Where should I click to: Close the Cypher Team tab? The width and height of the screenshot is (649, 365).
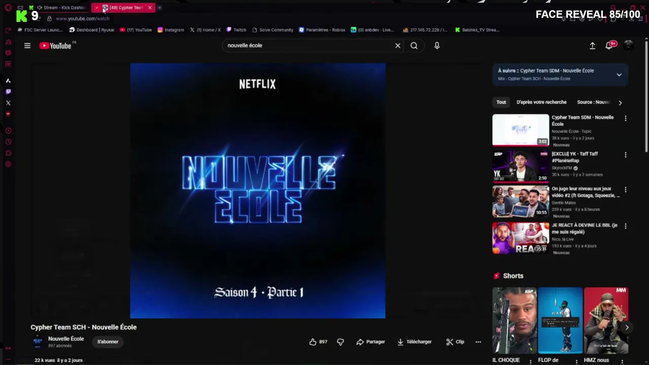150,8
